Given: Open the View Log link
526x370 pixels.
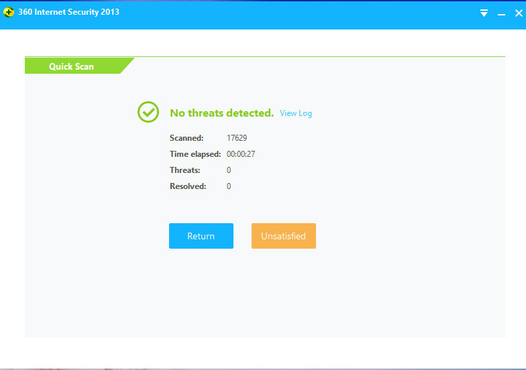Looking at the screenshot, I should 295,113.
